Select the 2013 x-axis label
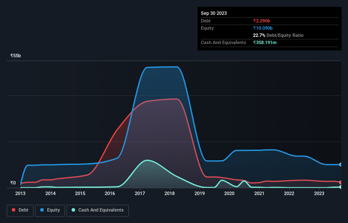Image resolution: width=348 pixels, height=223 pixels. point(20,193)
